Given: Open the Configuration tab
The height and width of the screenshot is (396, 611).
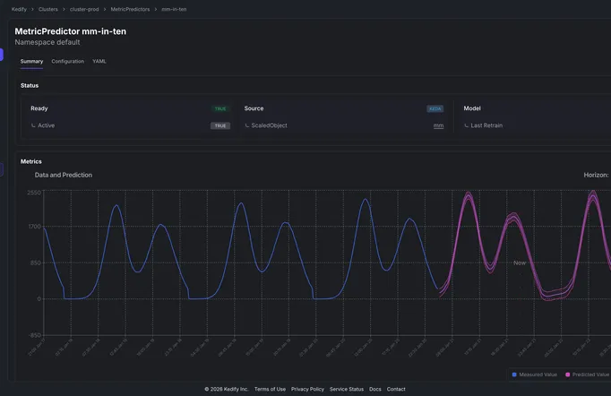Looking at the screenshot, I should [68, 61].
